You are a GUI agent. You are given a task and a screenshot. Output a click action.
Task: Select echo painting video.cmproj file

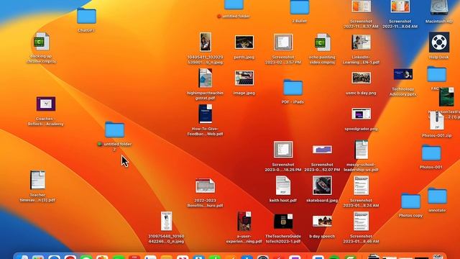[322, 42]
